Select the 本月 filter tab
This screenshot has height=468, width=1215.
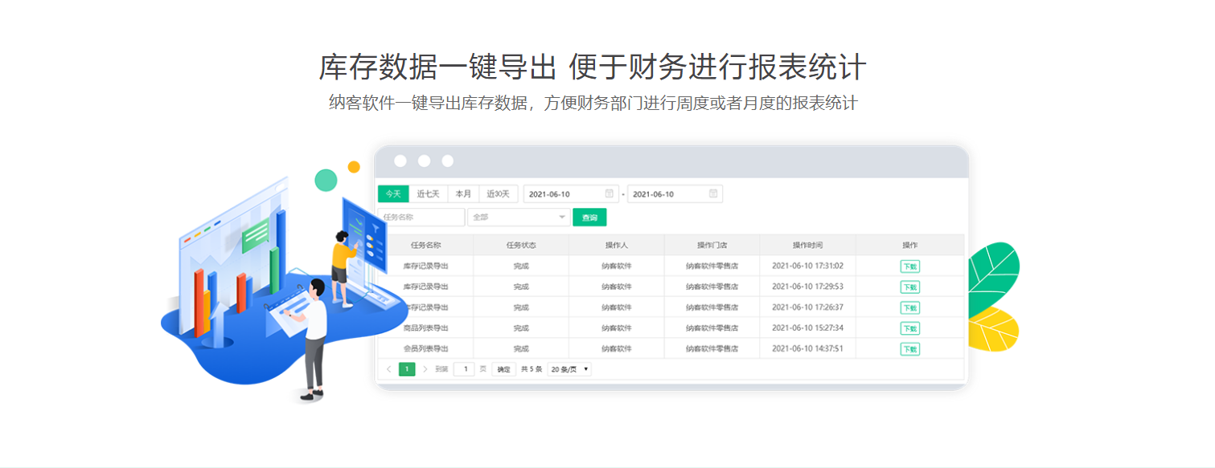(x=462, y=193)
